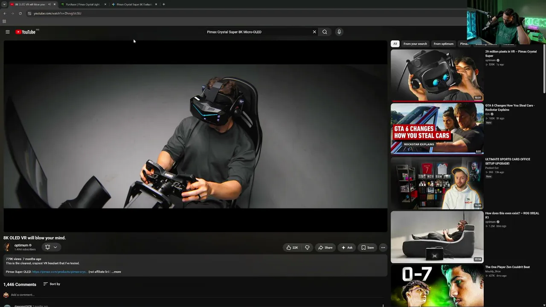
Task: Click the video title '8K OLED VR will blow your mind.'
Action: 35,238
